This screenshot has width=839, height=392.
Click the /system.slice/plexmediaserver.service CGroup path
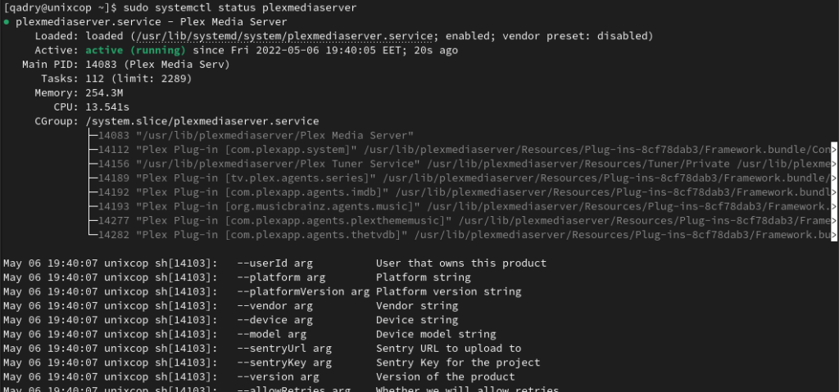(202, 121)
